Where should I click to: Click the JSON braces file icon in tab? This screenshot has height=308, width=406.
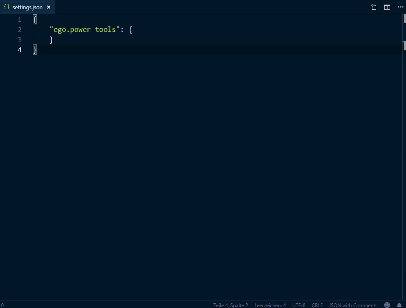tap(7, 7)
